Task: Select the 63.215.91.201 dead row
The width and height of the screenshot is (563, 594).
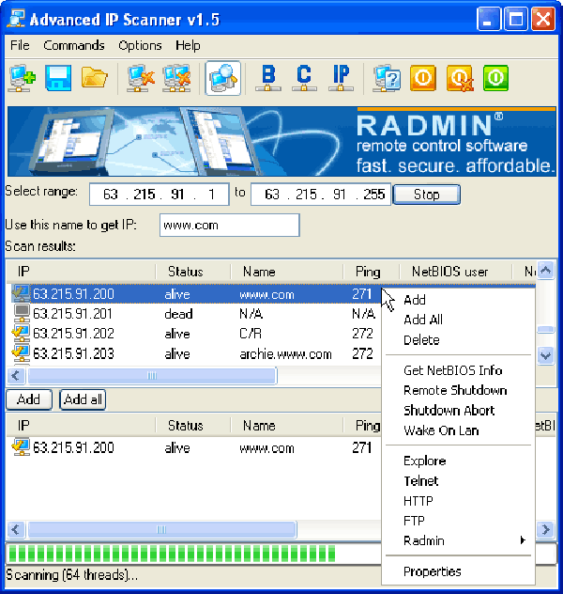Action: coord(193,314)
